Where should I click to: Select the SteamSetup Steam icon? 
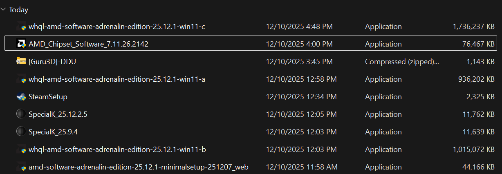coord(21,97)
